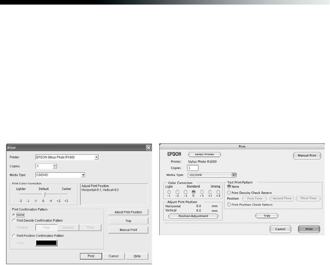Click Manual Print in the Mac dialog
This screenshot has width=330, height=265.
[307, 156]
